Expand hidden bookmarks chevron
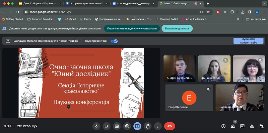 238,19
